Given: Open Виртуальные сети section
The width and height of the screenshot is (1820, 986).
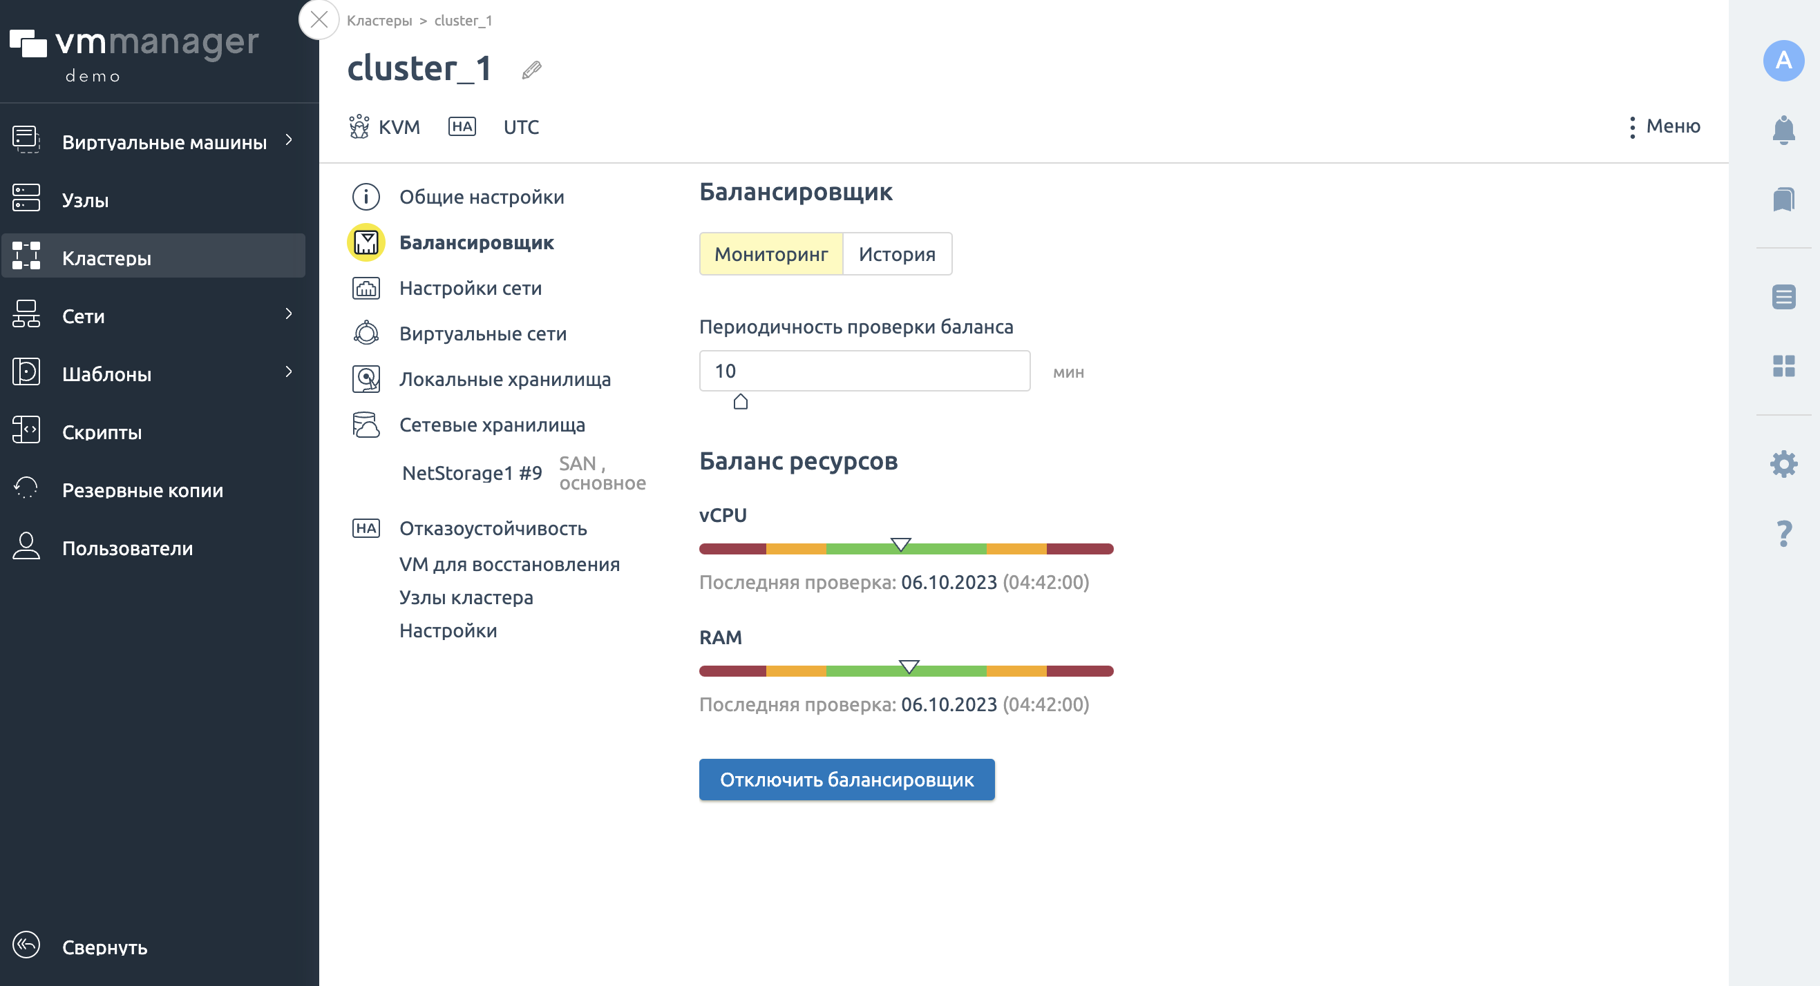Looking at the screenshot, I should [x=482, y=333].
